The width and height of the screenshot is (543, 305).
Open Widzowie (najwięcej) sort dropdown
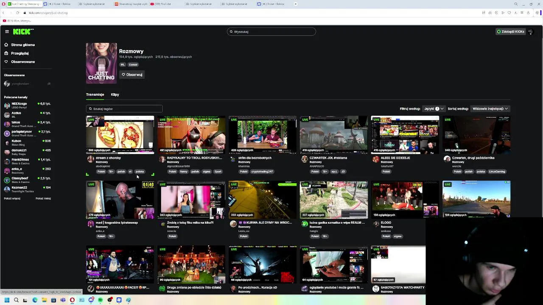click(490, 109)
